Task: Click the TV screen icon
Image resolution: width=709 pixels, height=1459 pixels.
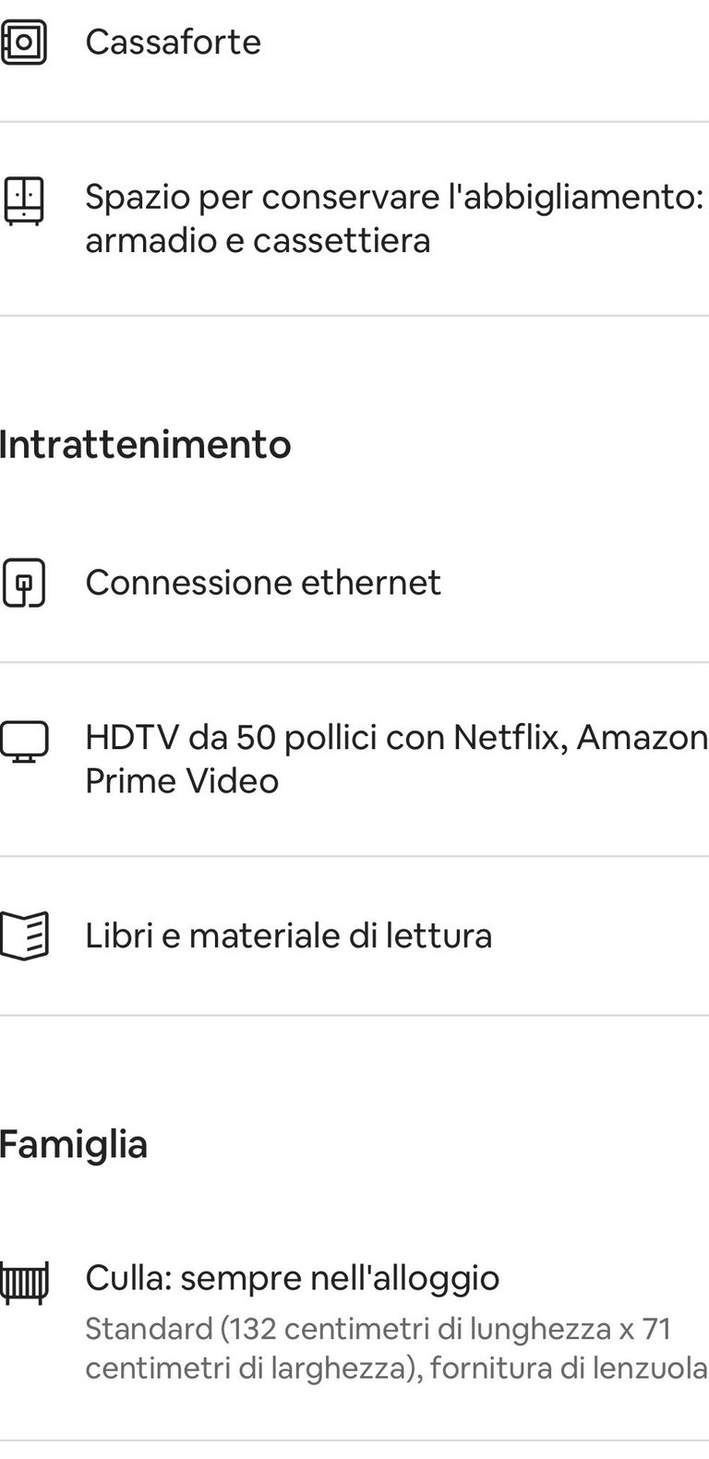Action: click(23, 742)
